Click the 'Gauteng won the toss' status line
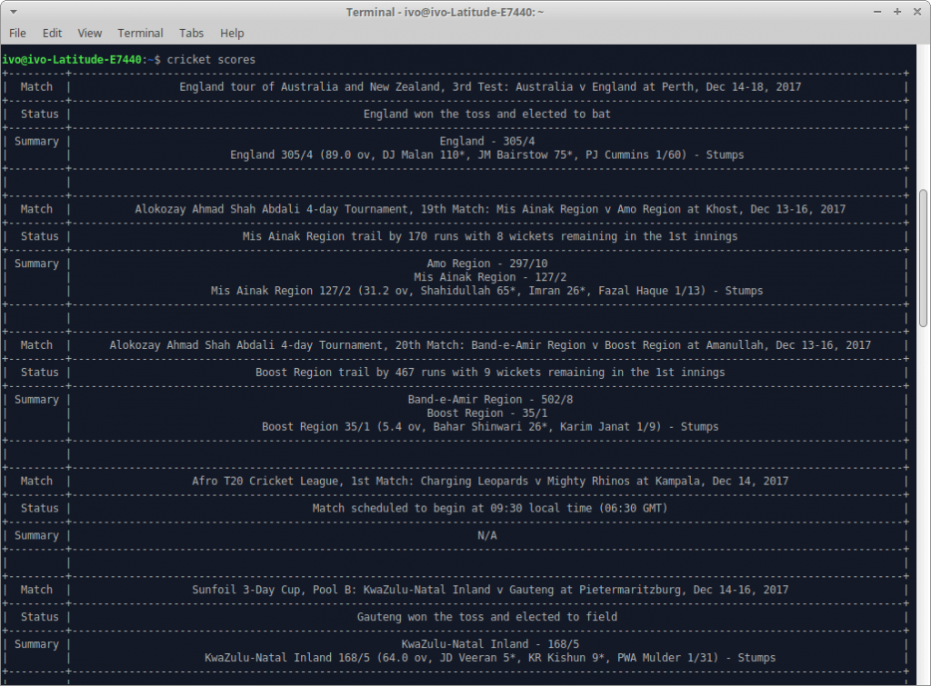Image resolution: width=931 pixels, height=686 pixels. coord(486,617)
